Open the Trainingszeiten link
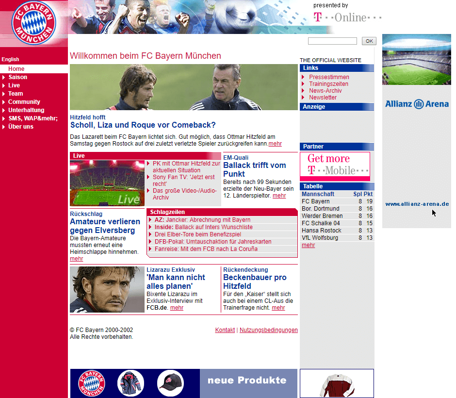456x398 pixels. tap(328, 84)
